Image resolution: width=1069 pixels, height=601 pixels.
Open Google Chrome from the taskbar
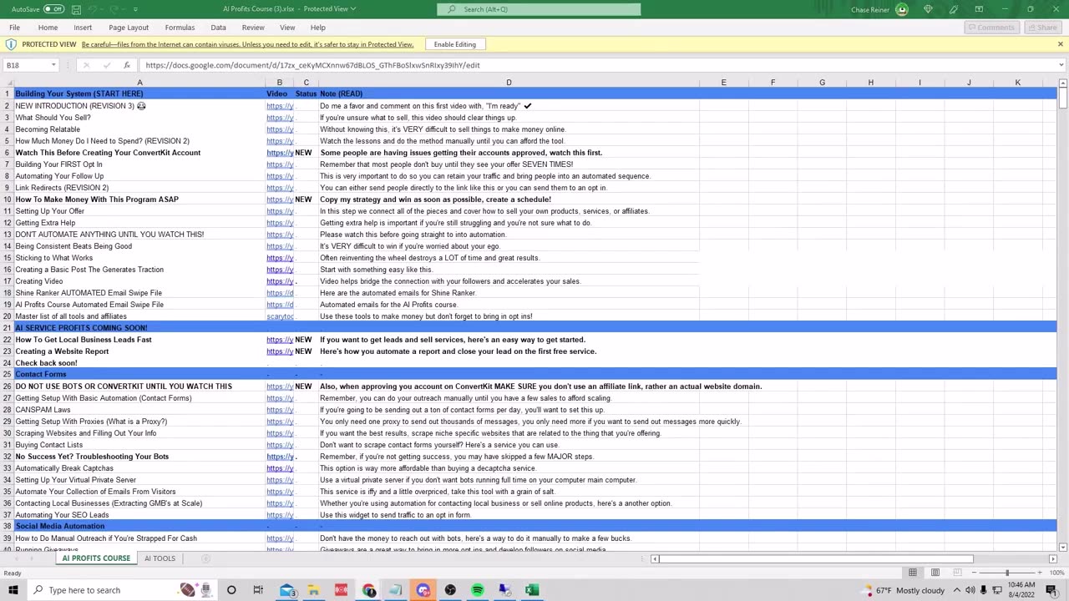coord(369,590)
